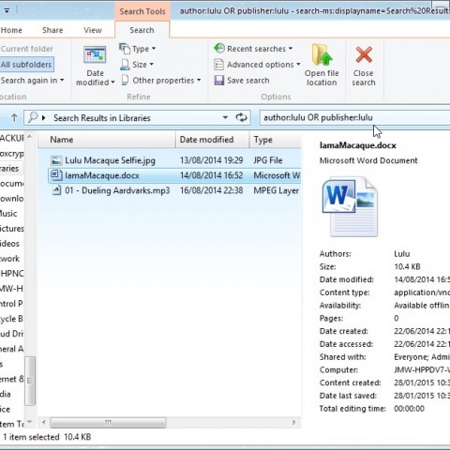Open the quick access toolbar dropdown arrow

[7, 10]
